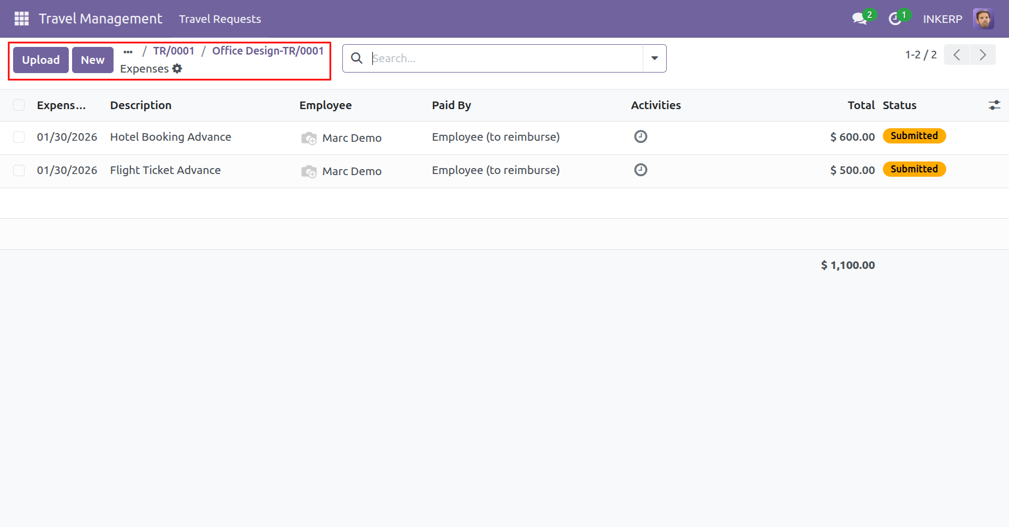Viewport: 1009px width, 527px height.
Task: Sort by Status column header
Action: (900, 105)
